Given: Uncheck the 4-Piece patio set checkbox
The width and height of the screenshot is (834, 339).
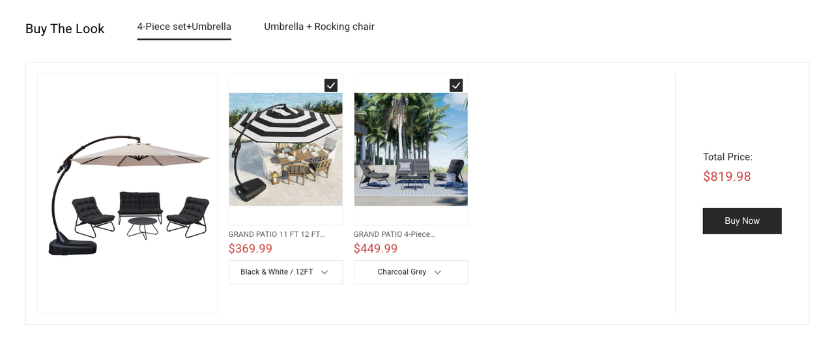Looking at the screenshot, I should pos(456,85).
